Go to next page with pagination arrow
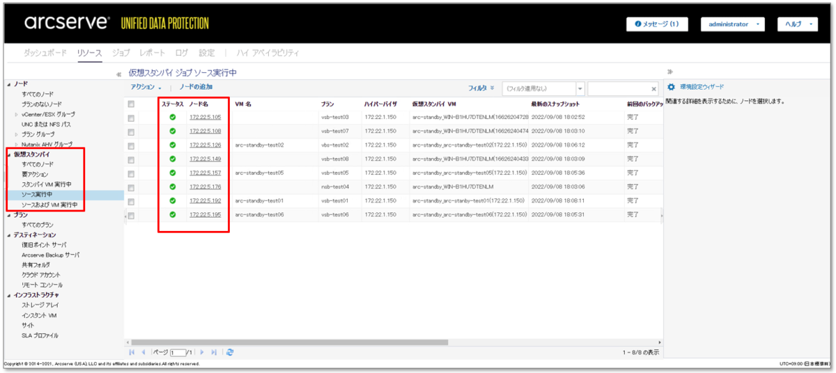836x373 pixels. pos(203,352)
